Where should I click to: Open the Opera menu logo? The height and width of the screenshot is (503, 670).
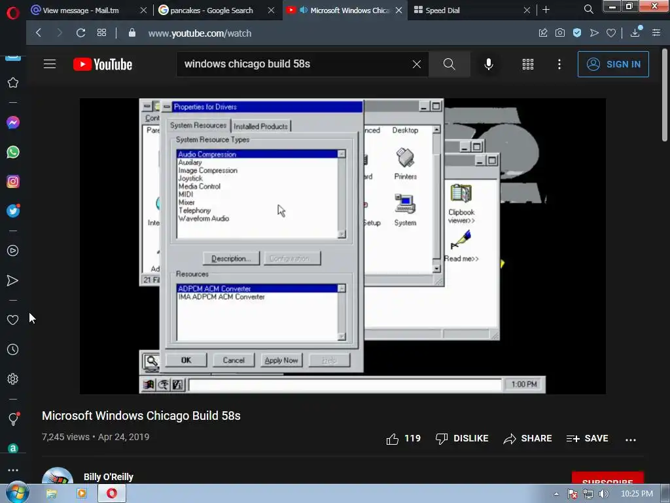tap(13, 13)
